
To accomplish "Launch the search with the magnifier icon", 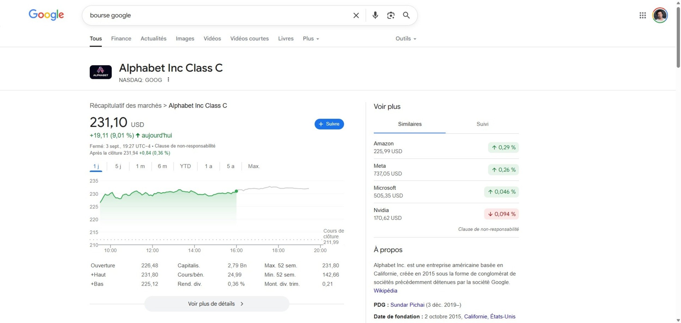I will pos(406,15).
